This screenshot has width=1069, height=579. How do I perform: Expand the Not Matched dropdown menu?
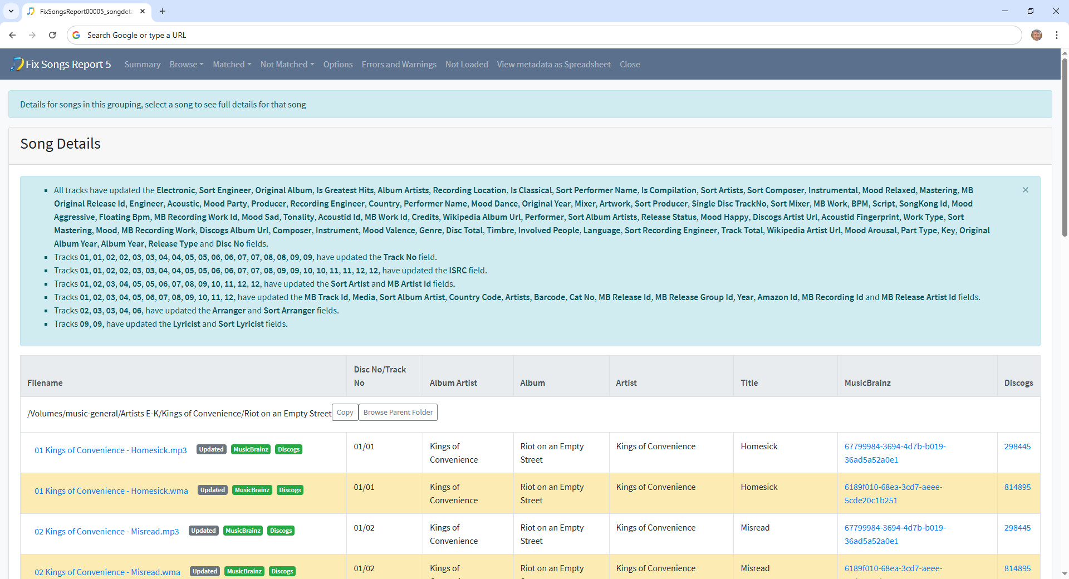[287, 65]
